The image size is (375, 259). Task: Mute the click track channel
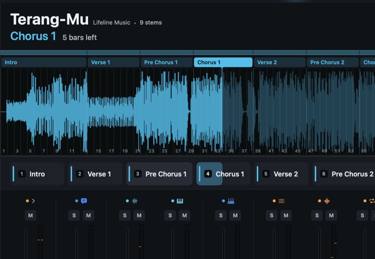[30, 215]
